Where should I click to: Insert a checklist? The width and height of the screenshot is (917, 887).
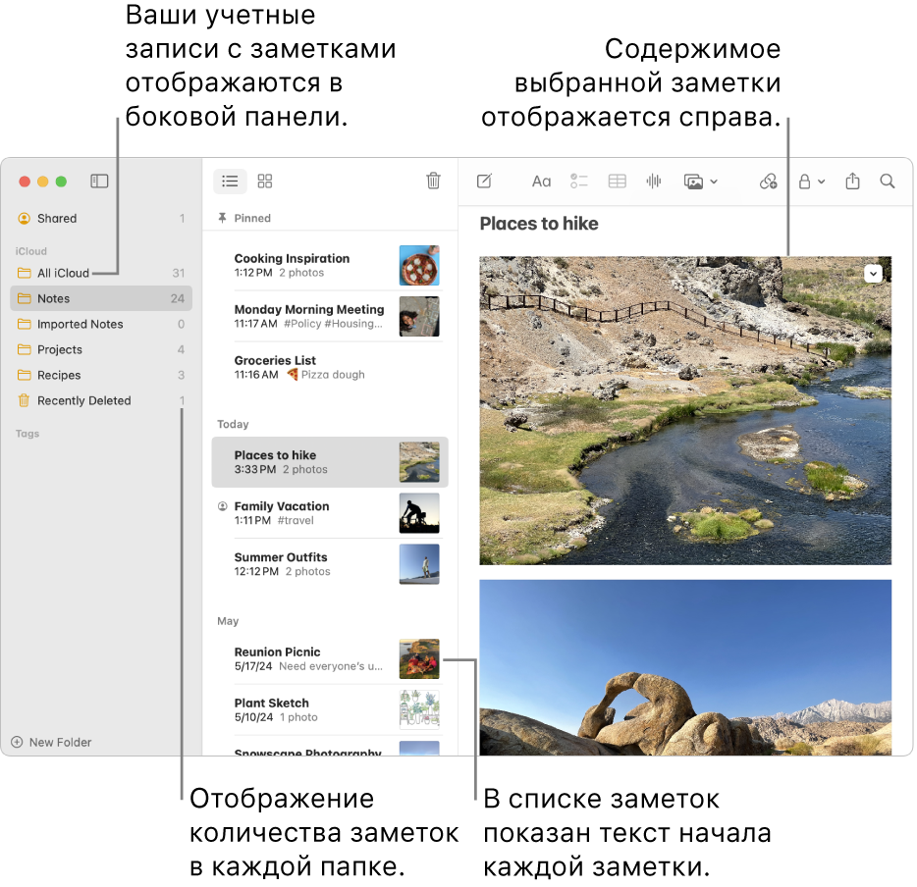coord(579,182)
